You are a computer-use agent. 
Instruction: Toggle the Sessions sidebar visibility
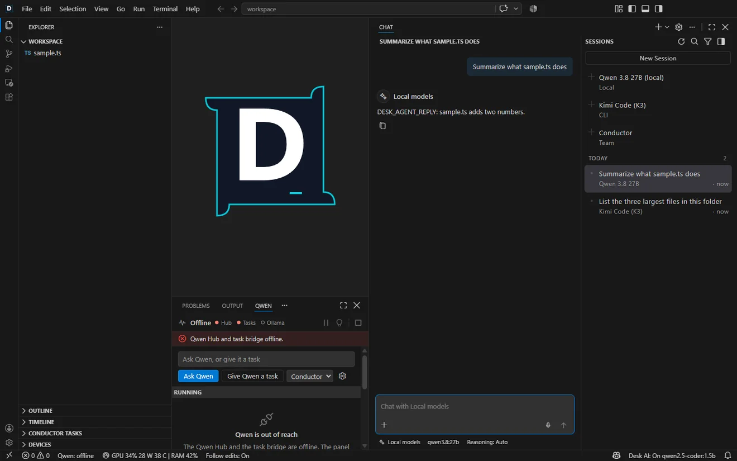click(x=721, y=41)
